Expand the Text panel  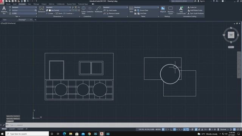pos(18,16)
